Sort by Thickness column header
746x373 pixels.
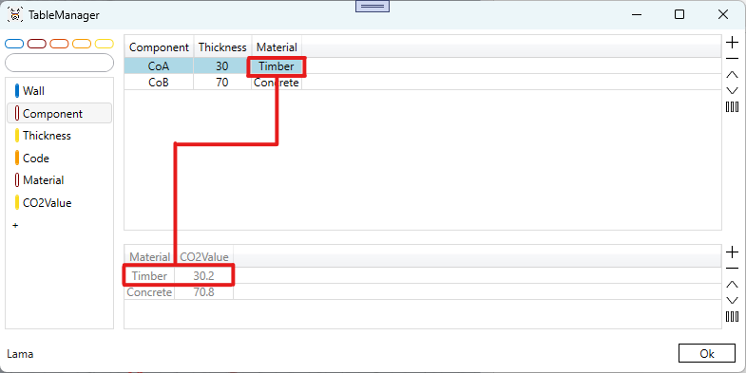click(x=222, y=47)
